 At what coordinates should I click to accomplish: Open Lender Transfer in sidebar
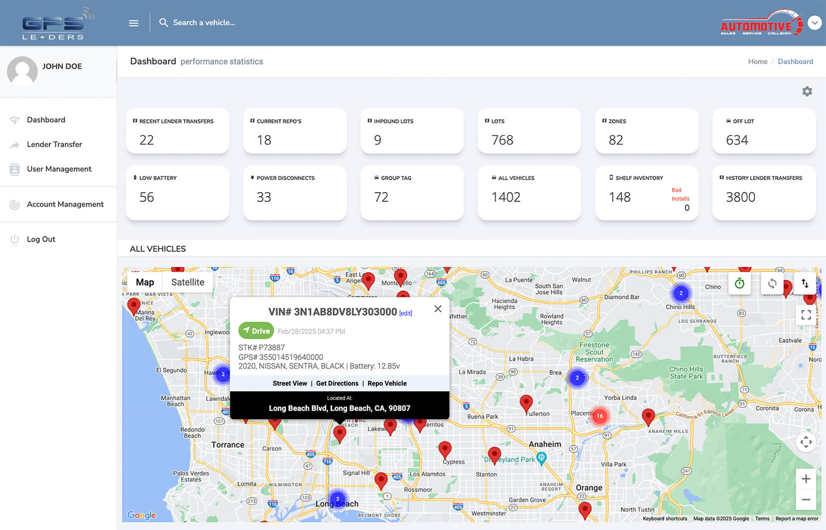pos(54,144)
